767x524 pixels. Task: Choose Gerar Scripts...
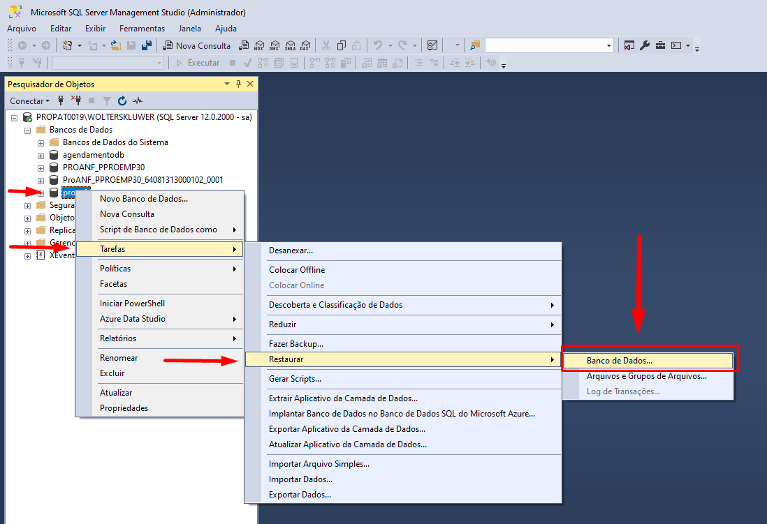tap(403, 379)
